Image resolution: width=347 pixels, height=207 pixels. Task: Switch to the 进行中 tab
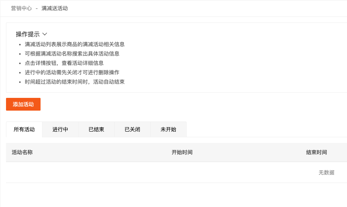pos(60,129)
